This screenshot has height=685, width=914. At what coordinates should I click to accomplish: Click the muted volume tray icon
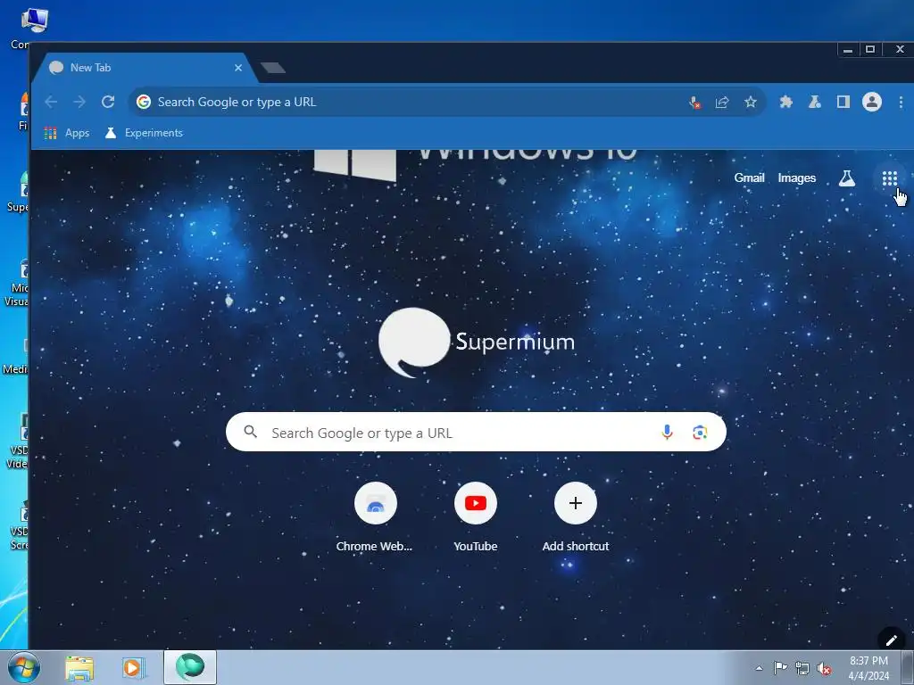tap(824, 668)
